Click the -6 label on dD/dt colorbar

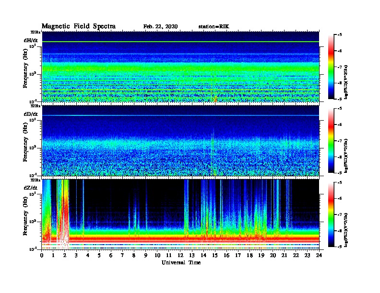pos(340,125)
